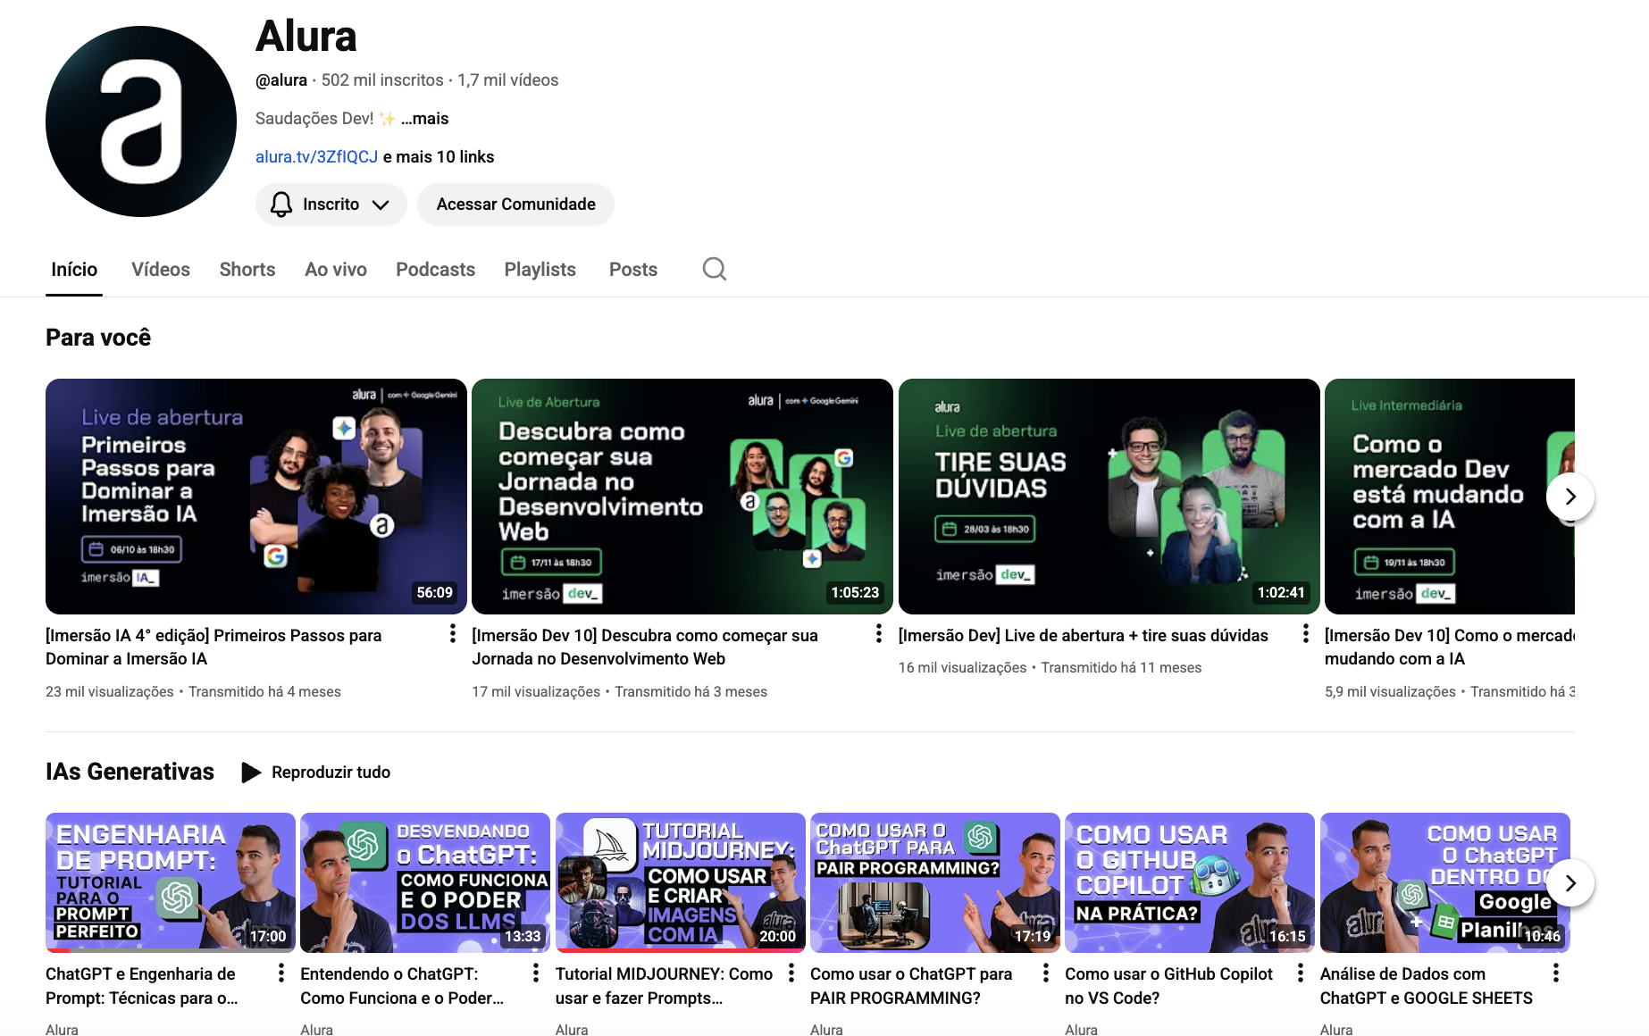Open the three-dot menu on the Midjourney tutorial video

point(790,972)
